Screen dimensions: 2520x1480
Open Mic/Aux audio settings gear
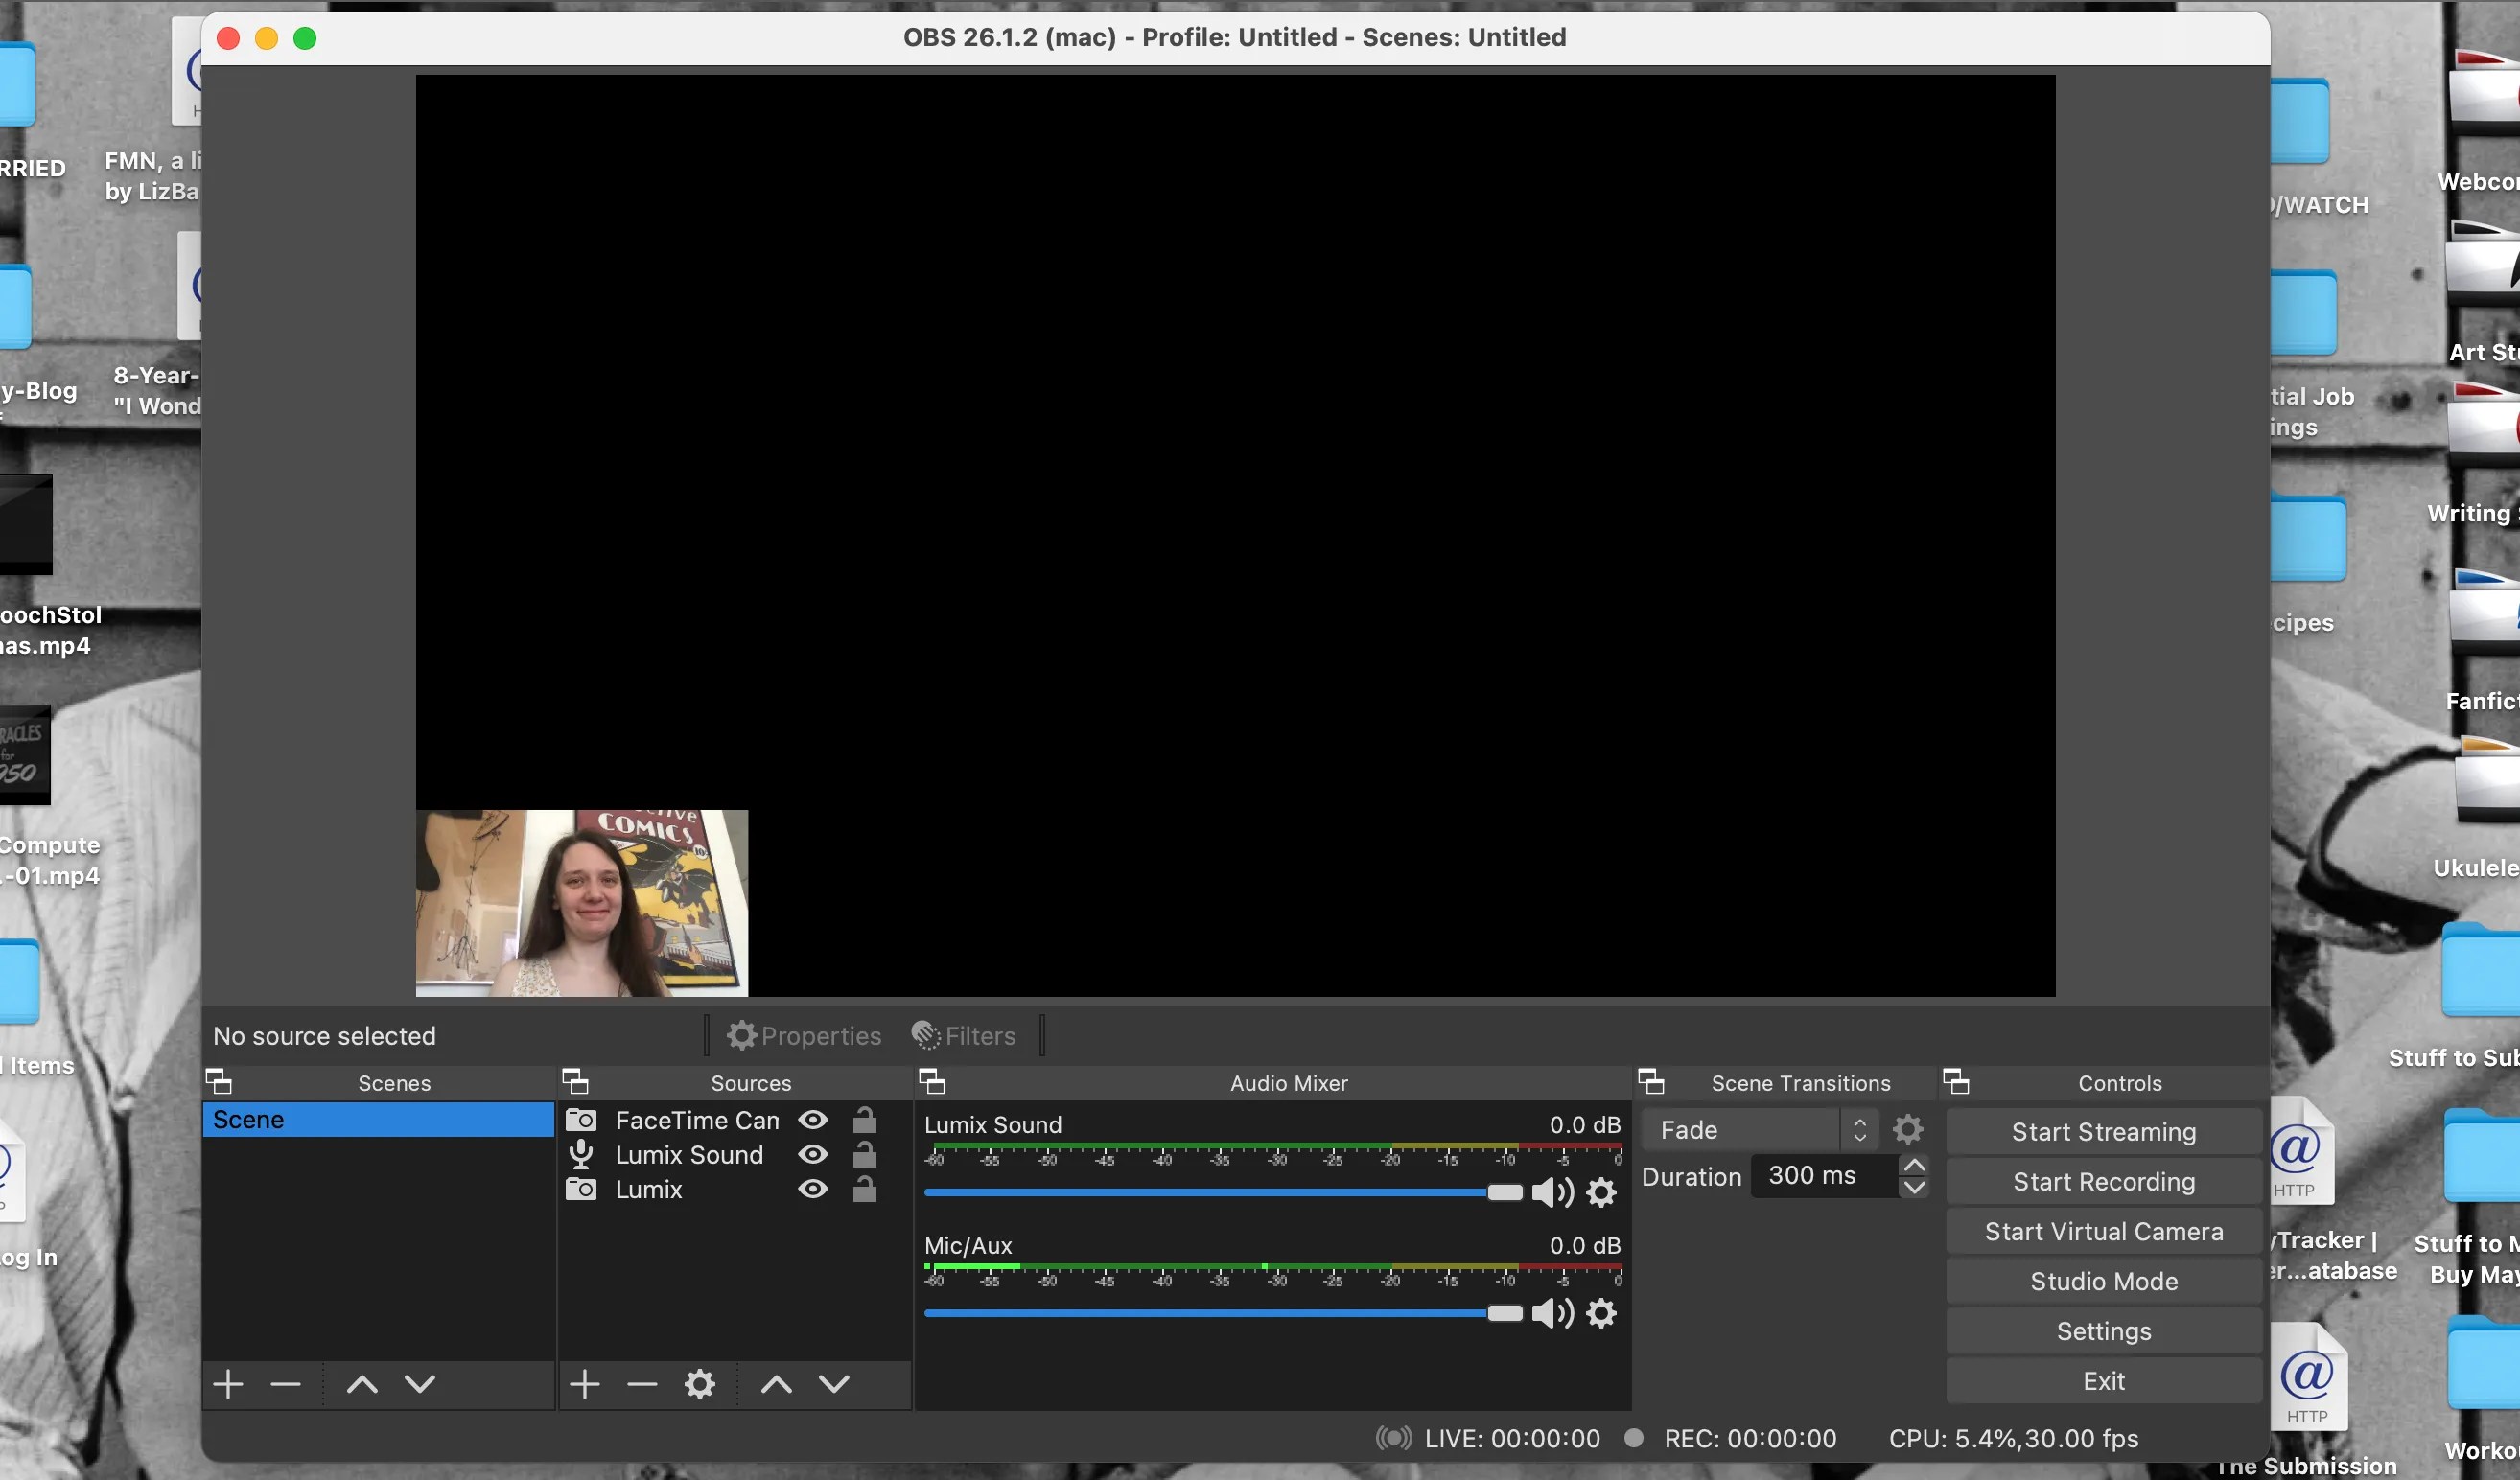tap(1601, 1313)
